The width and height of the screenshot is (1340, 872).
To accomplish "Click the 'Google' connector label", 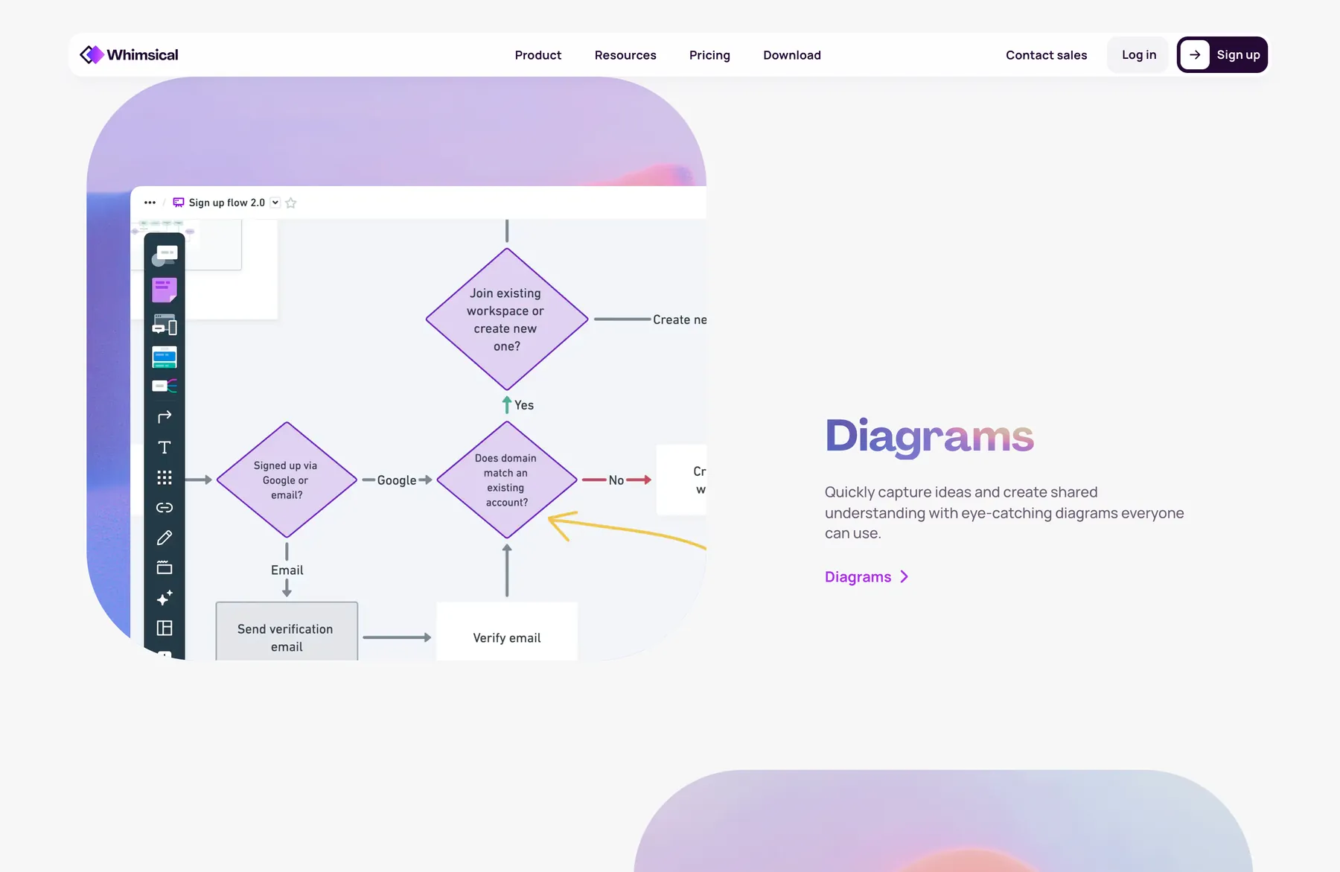I will (397, 480).
